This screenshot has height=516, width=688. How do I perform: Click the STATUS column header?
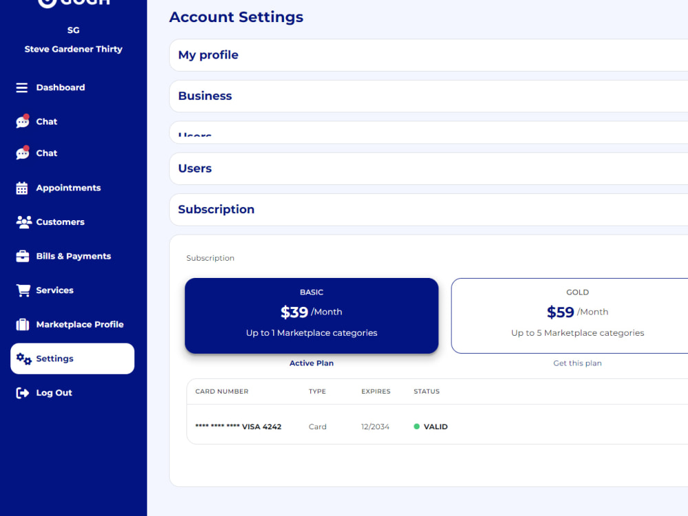point(427,391)
